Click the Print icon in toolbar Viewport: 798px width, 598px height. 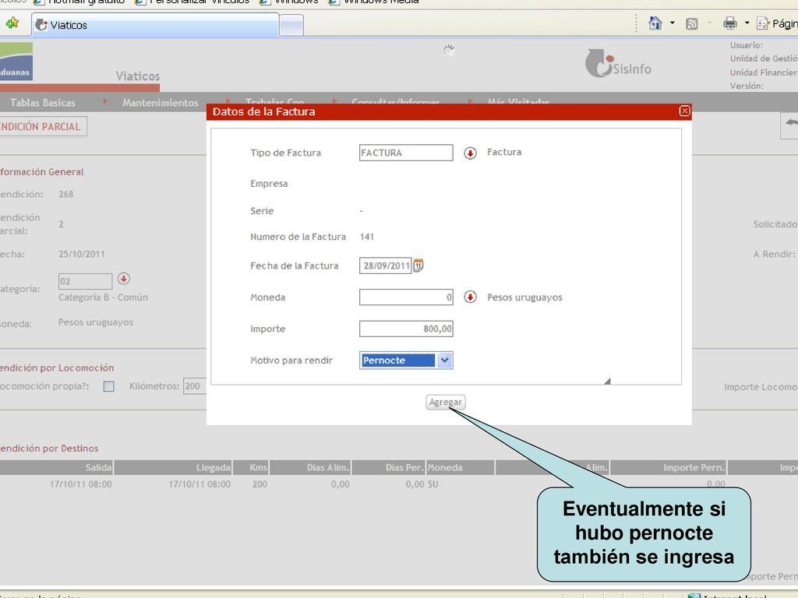729,23
